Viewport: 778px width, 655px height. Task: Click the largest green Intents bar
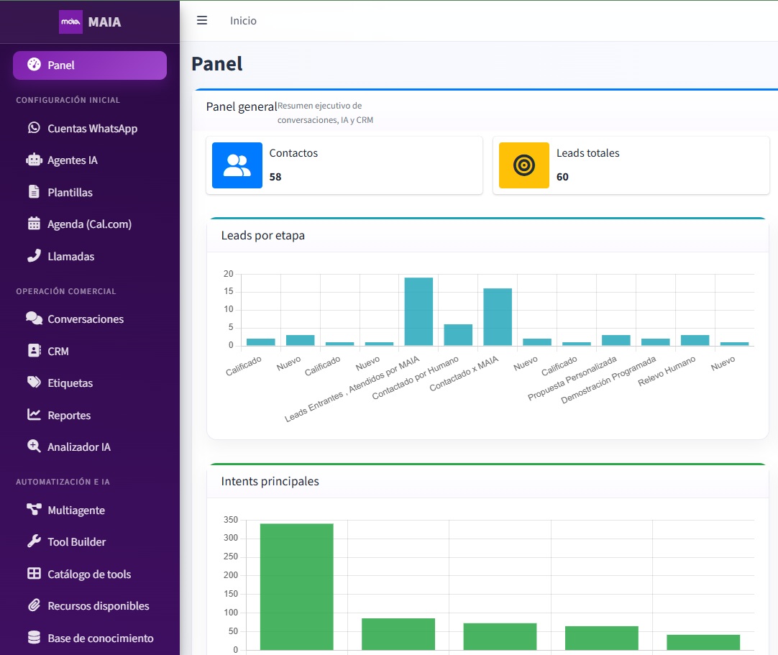coord(297,587)
